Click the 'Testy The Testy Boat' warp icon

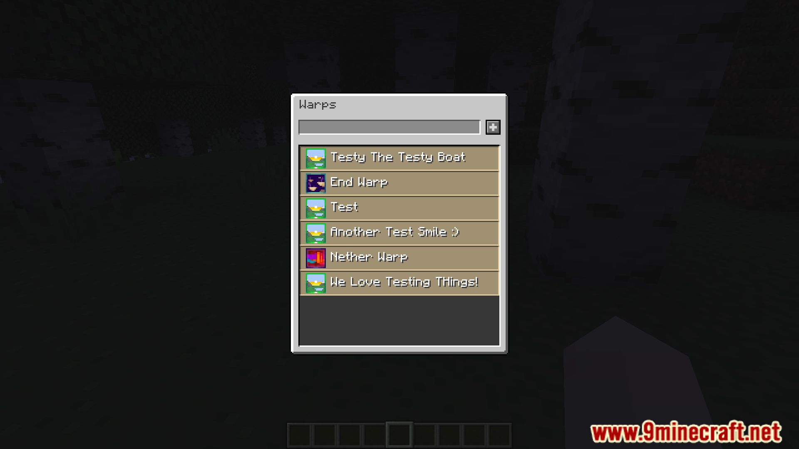(x=315, y=157)
